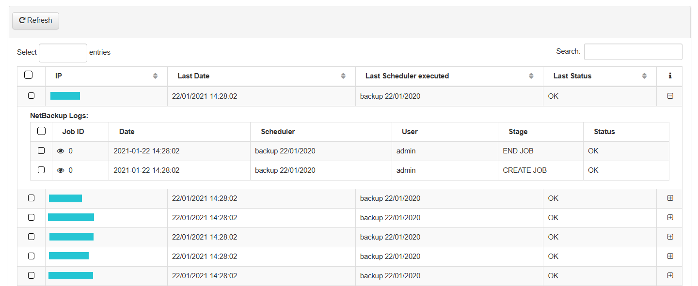Expand the last IP row details
Screen dimensions: 698x286
point(670,275)
